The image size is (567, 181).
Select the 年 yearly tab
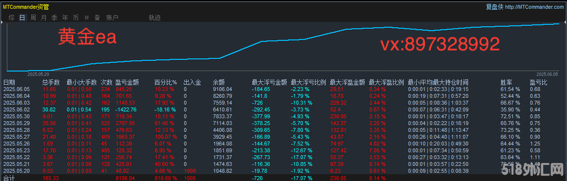[x=65, y=18]
